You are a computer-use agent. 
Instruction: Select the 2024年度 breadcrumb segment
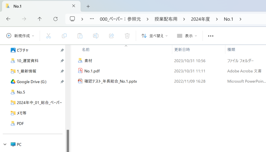click(200, 19)
